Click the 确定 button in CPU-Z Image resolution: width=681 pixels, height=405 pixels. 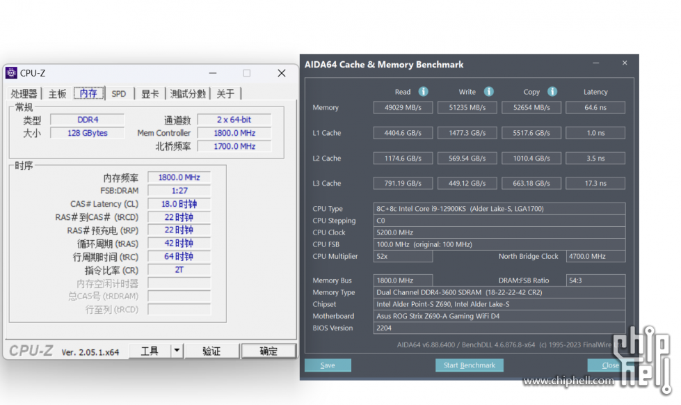point(269,351)
